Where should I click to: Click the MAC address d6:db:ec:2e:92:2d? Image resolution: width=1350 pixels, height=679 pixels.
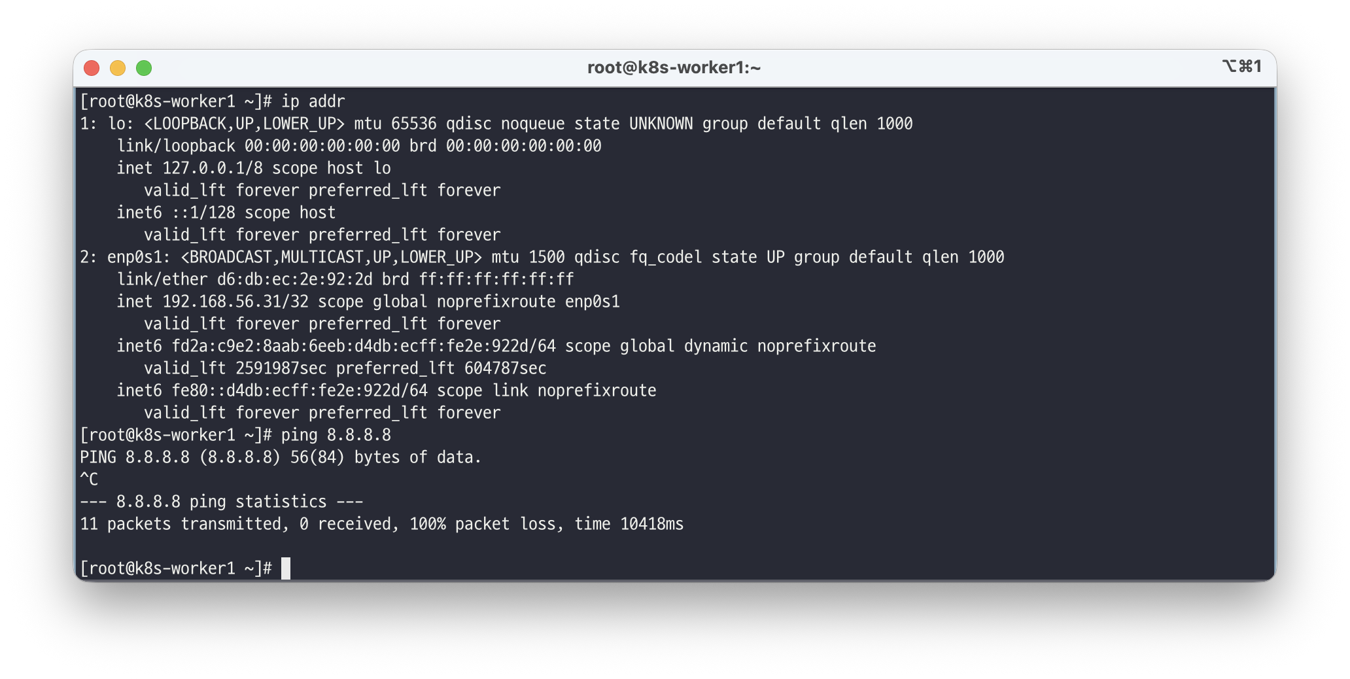coord(294,279)
